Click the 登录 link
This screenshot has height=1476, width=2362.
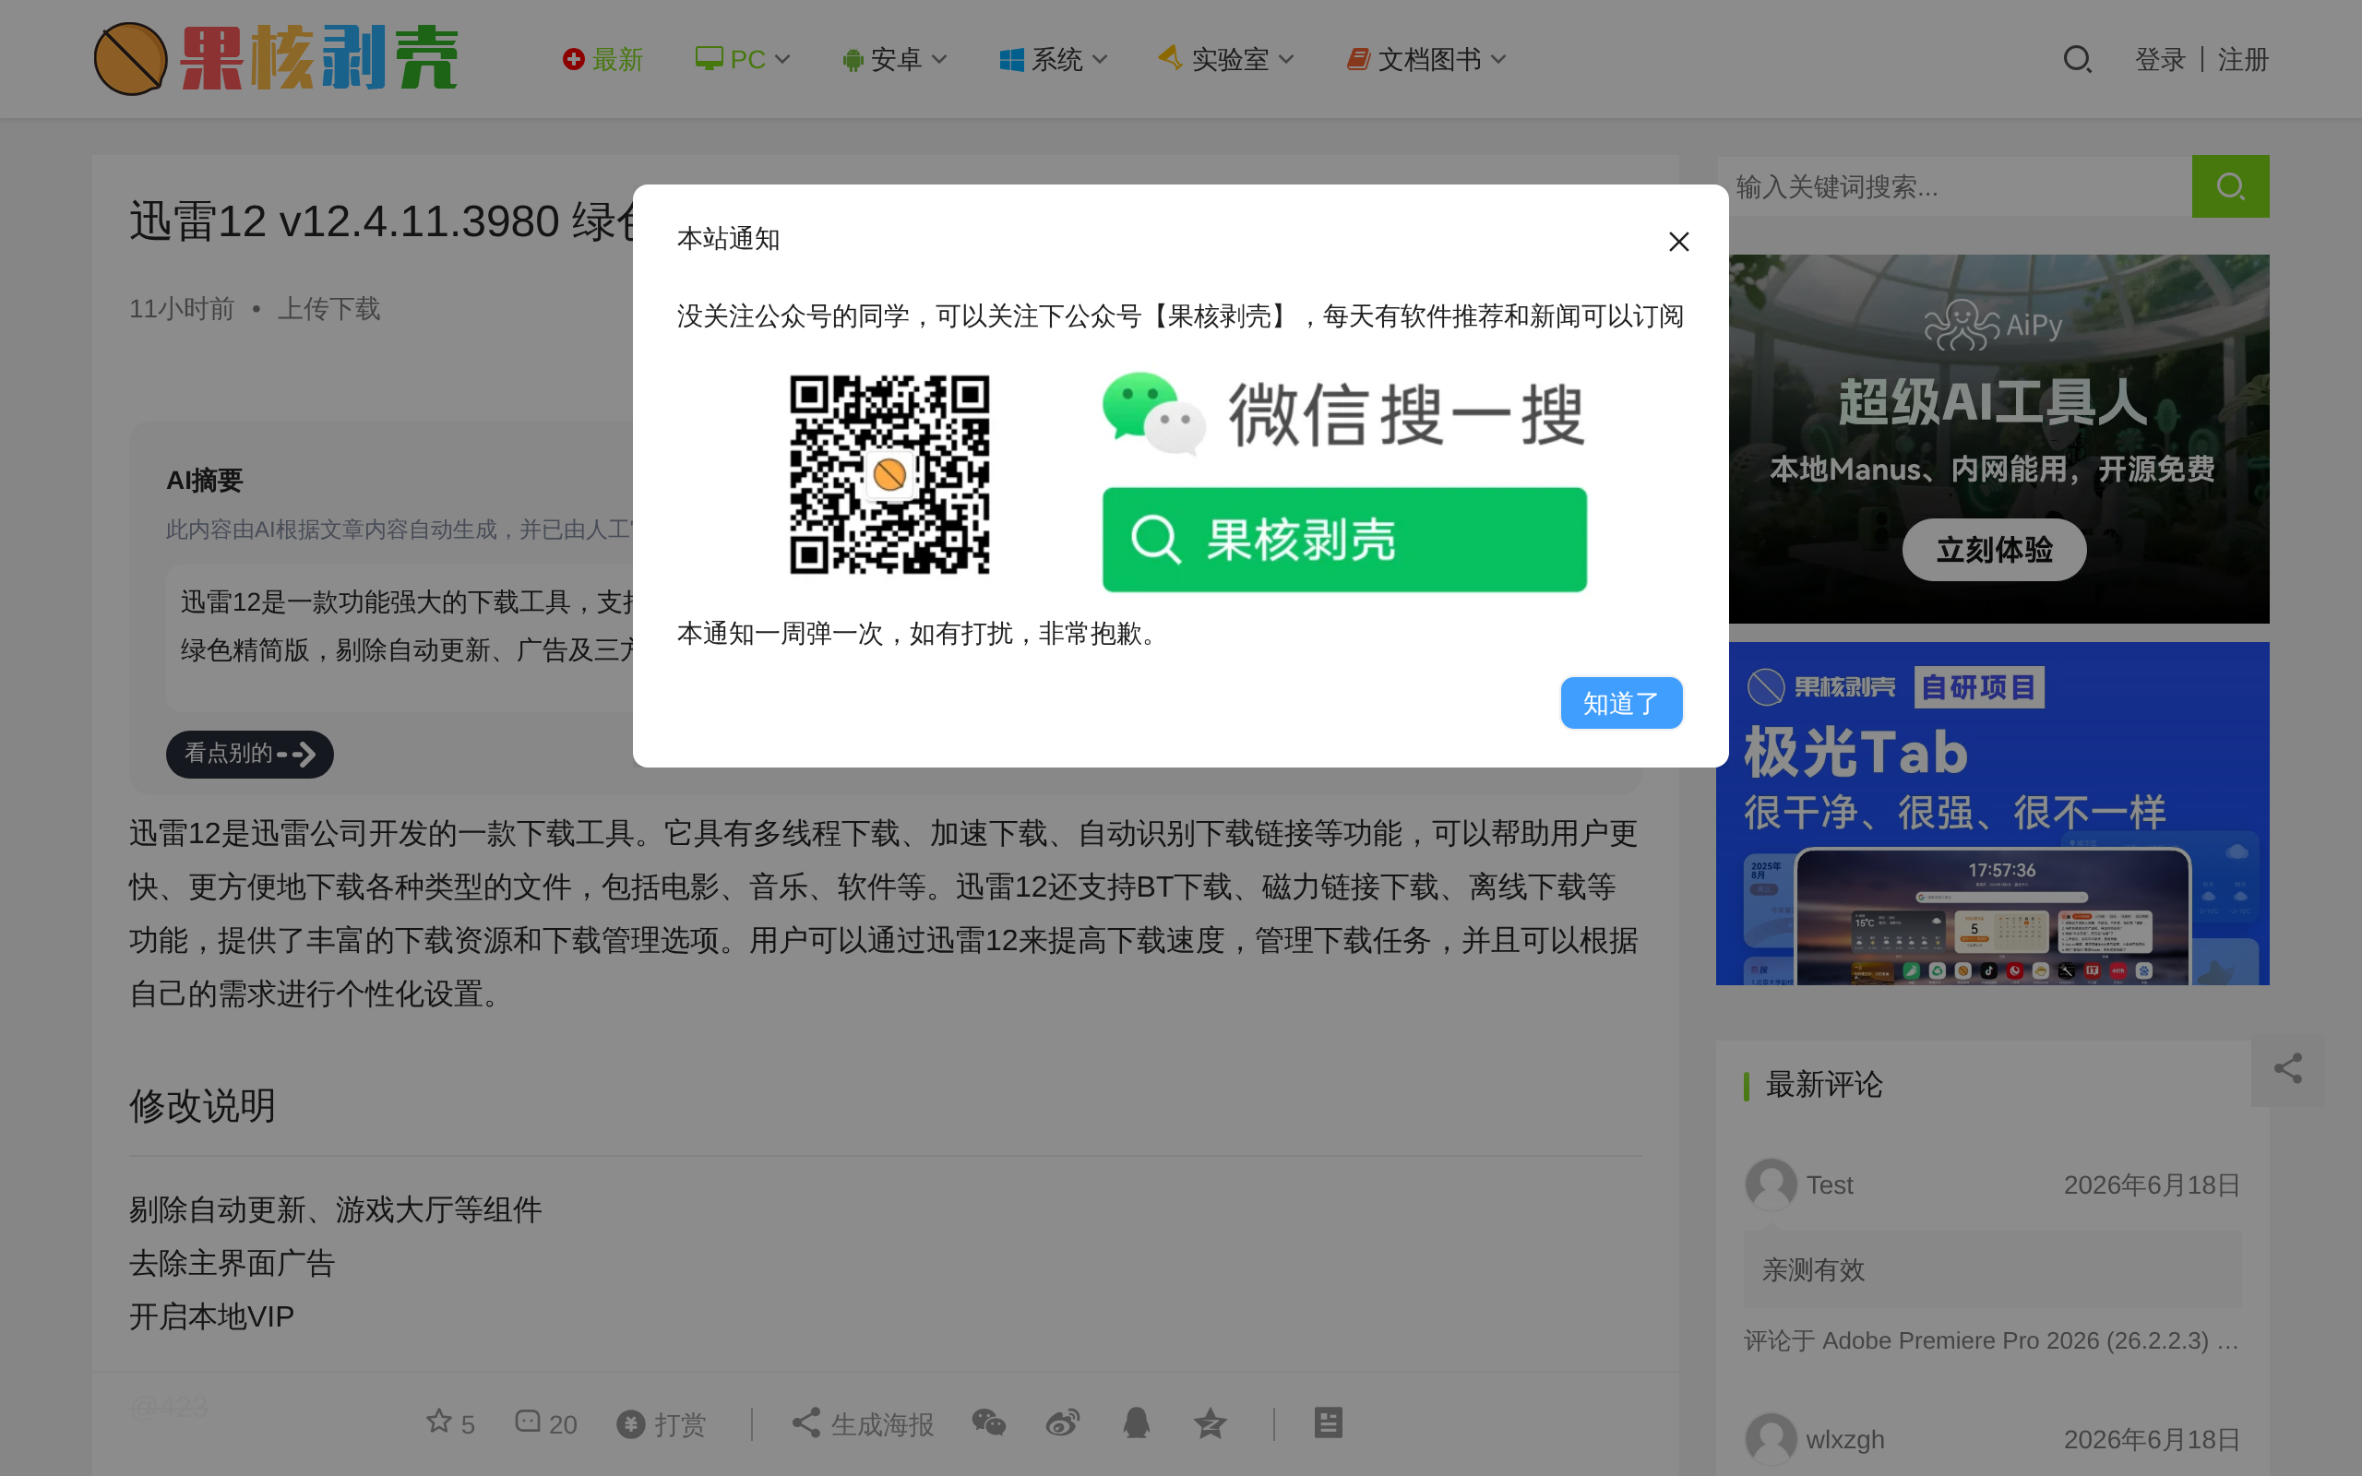pyautogui.click(x=2160, y=60)
